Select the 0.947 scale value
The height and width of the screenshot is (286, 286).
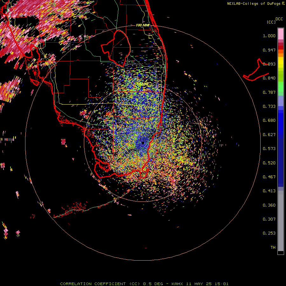(x=269, y=50)
